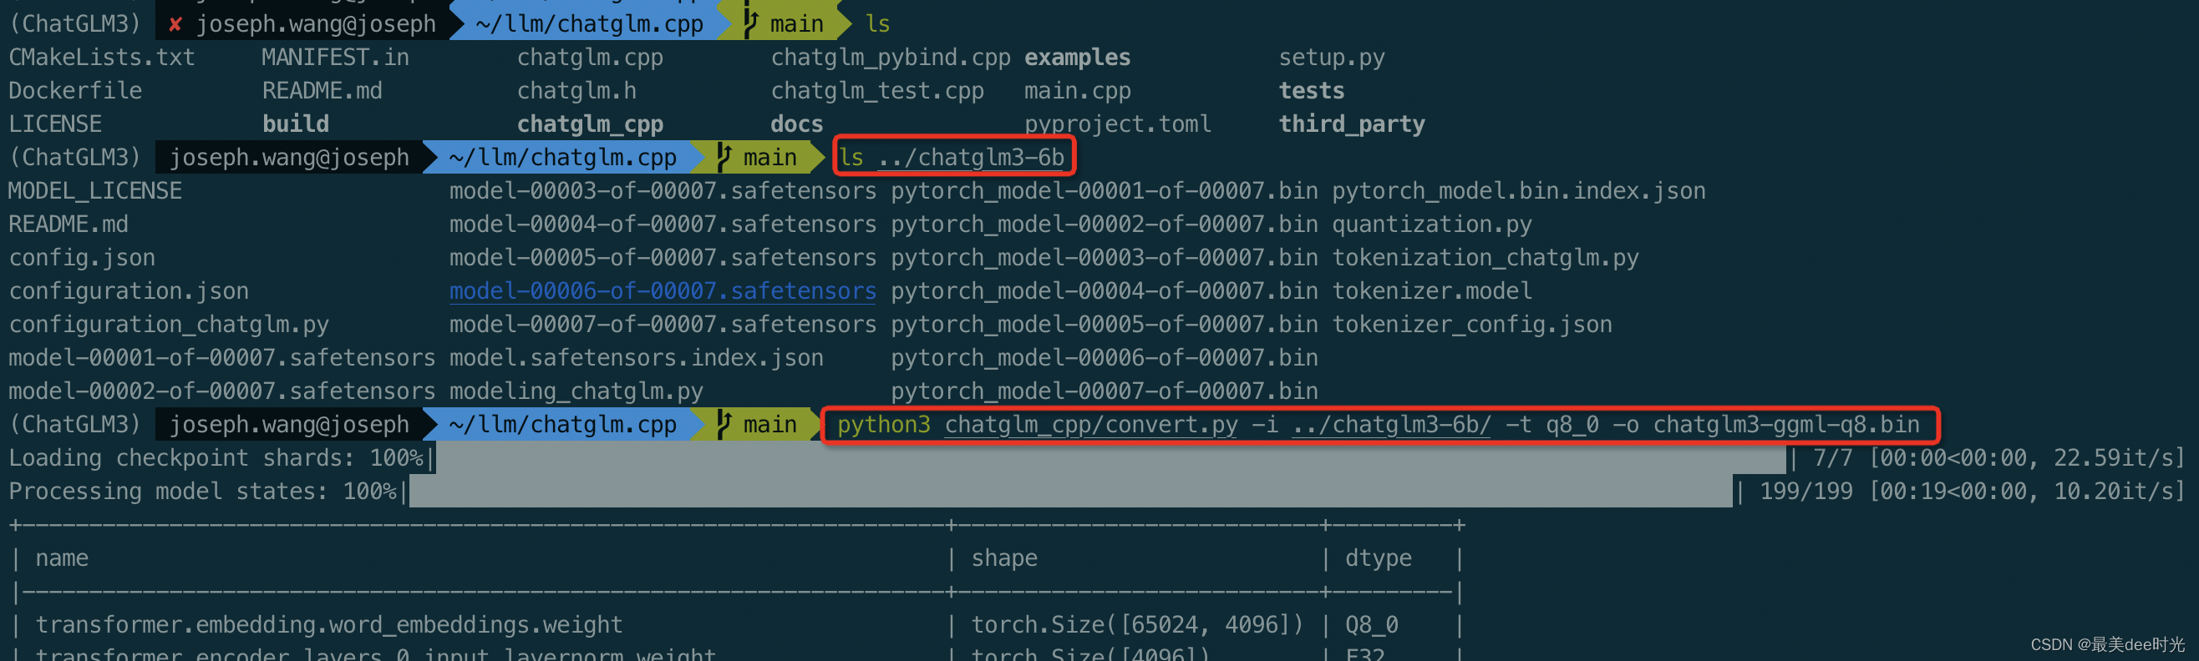Click configuration.json file name
The height and width of the screenshot is (661, 2199).
[129, 290]
